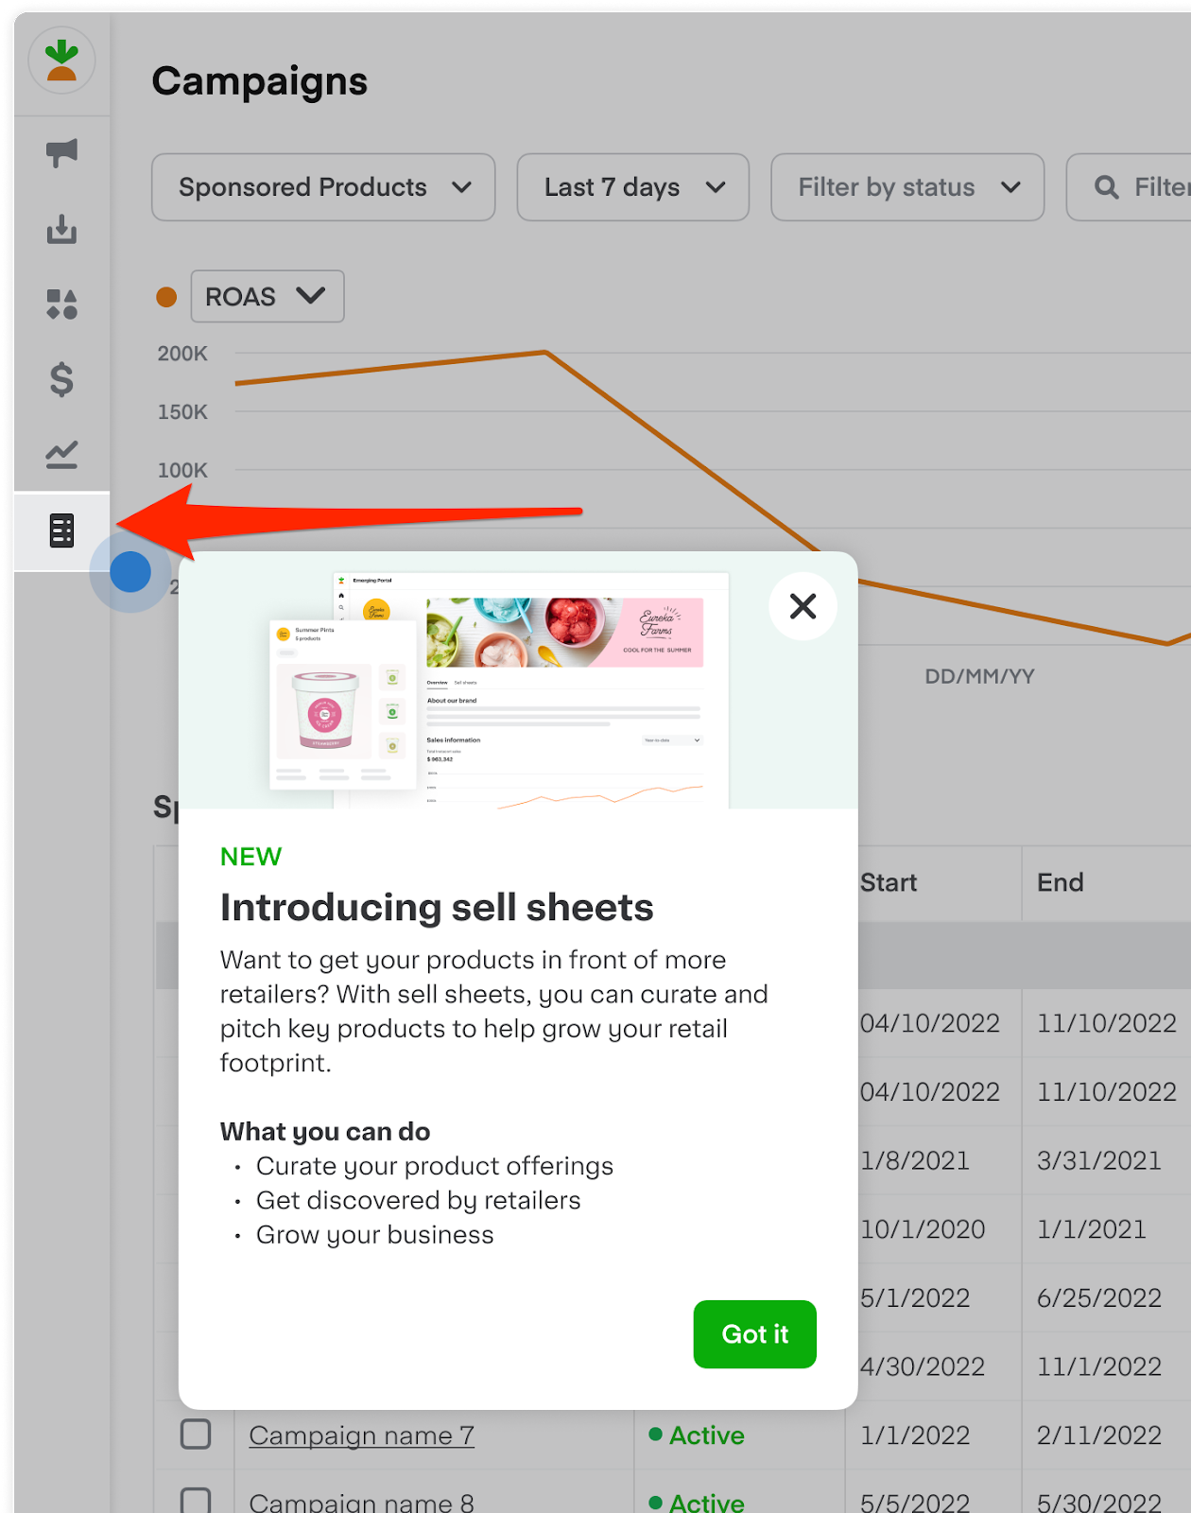Click the Active status of Campaign name 7
The height and width of the screenshot is (1513, 1191).
pyautogui.click(x=697, y=1435)
